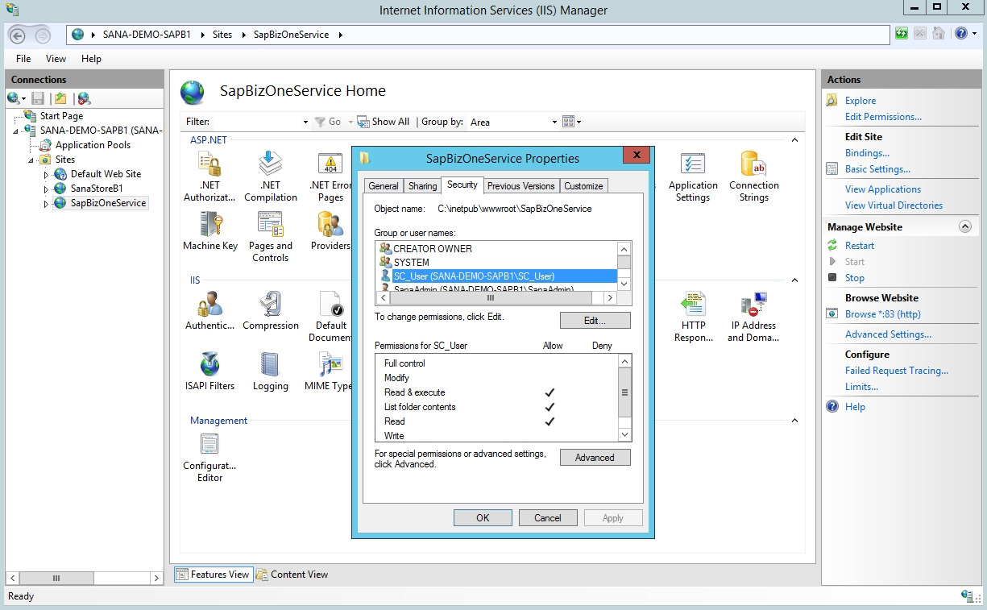Switch to Content View
The image size is (987, 610).
292,575
